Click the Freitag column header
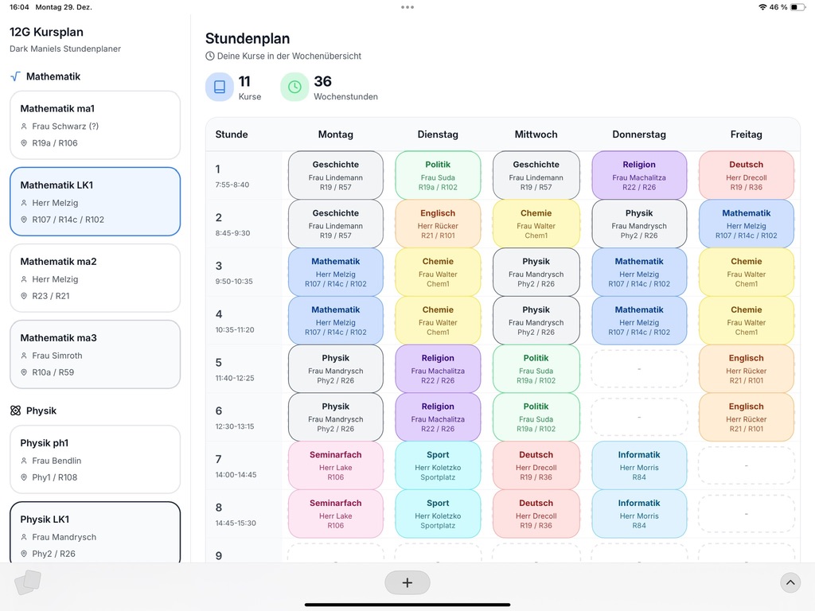Screen dimensions: 815x611 pos(746,134)
